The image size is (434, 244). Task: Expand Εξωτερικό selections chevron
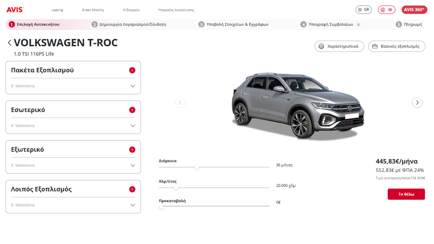pyautogui.click(x=133, y=166)
